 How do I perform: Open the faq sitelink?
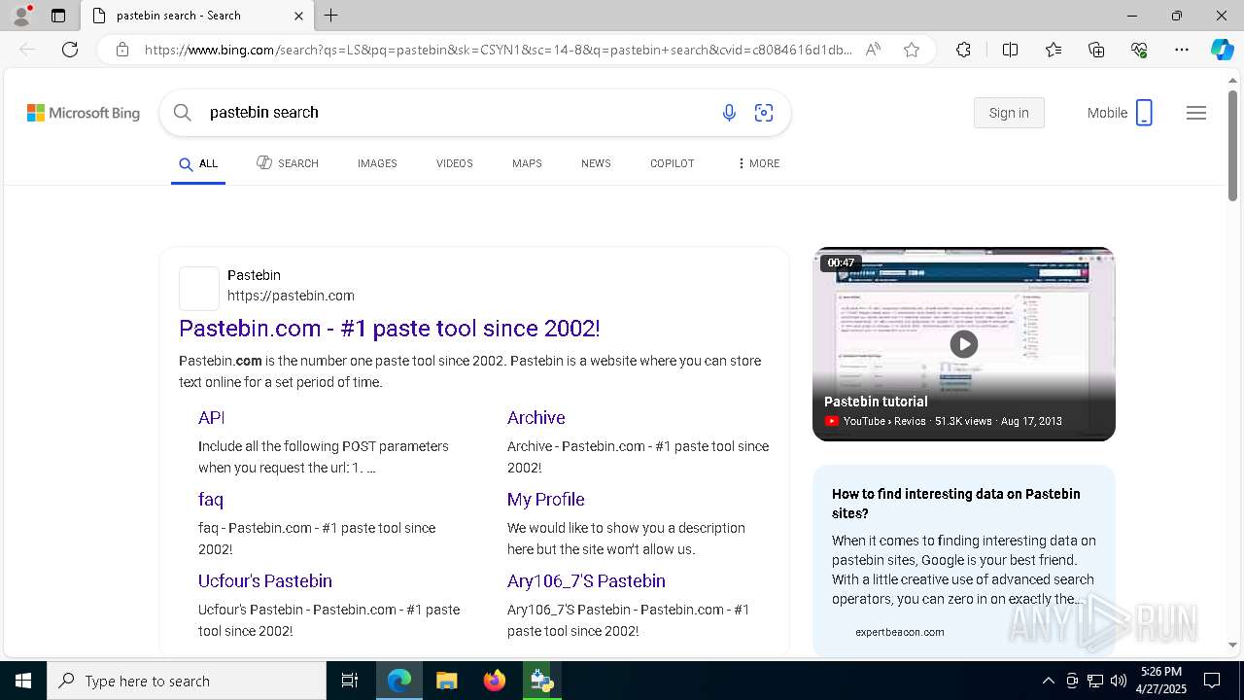click(x=211, y=500)
